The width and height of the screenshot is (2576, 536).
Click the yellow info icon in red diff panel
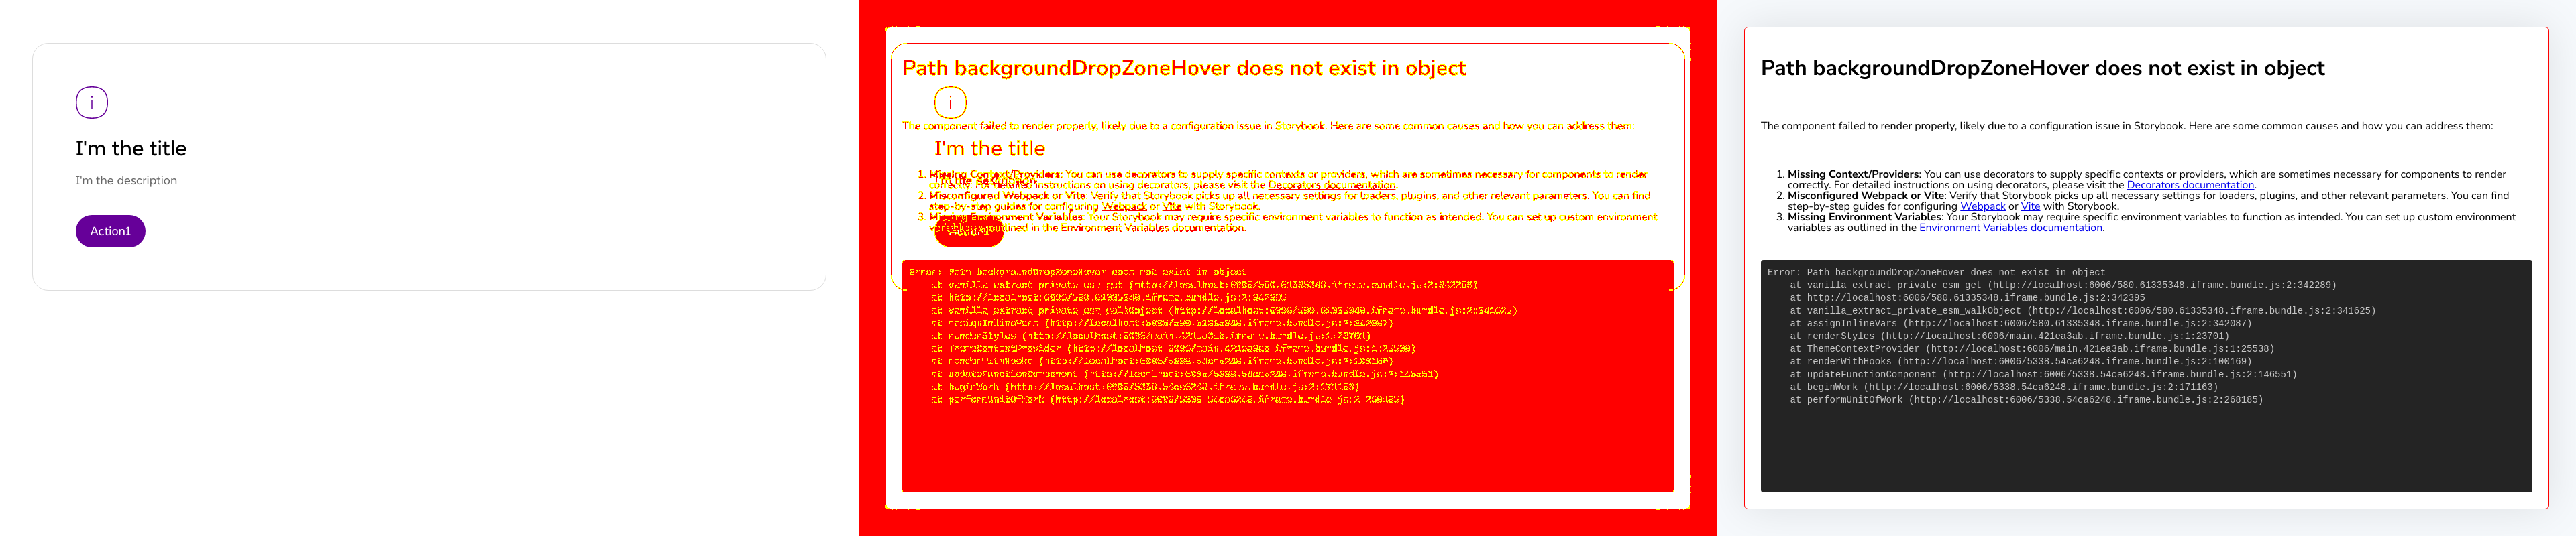pyautogui.click(x=950, y=103)
